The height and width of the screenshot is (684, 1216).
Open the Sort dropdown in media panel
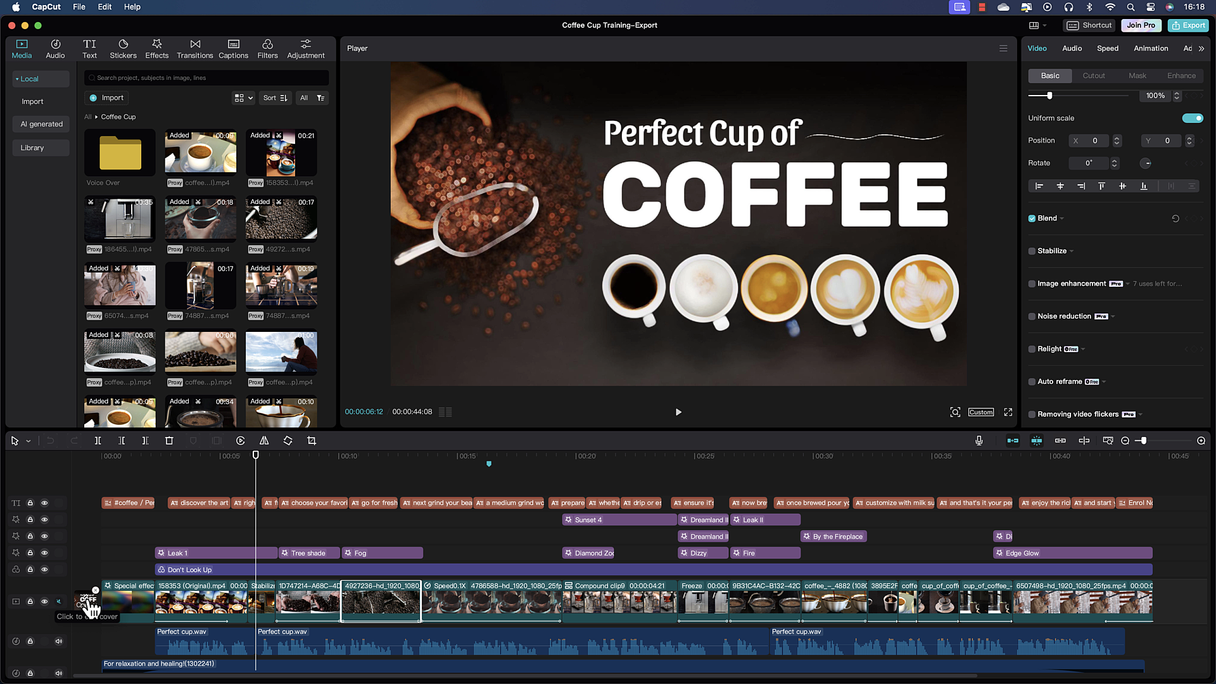click(275, 98)
